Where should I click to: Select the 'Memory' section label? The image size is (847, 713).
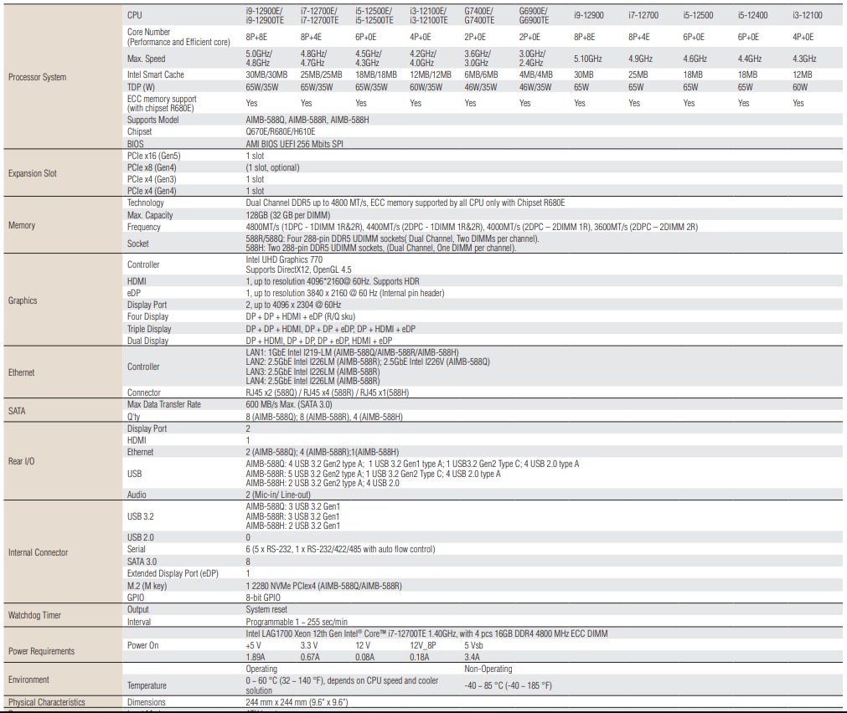[22, 225]
